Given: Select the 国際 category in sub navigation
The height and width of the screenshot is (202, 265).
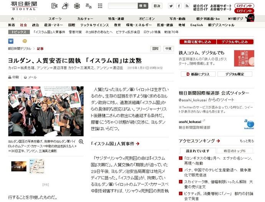Looking at the screenshot, I should pyautogui.click(x=72, y=25).
